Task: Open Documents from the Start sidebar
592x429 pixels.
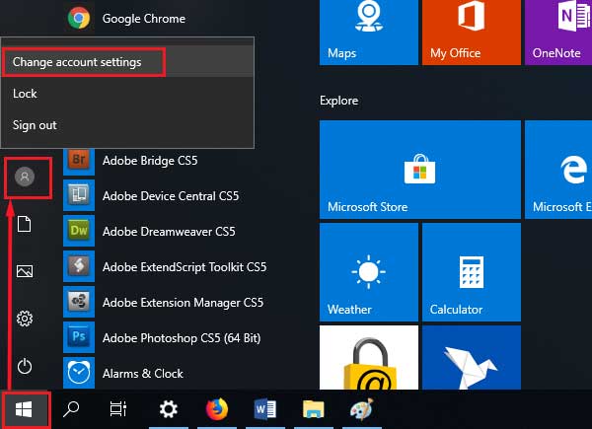Action: coord(25,224)
